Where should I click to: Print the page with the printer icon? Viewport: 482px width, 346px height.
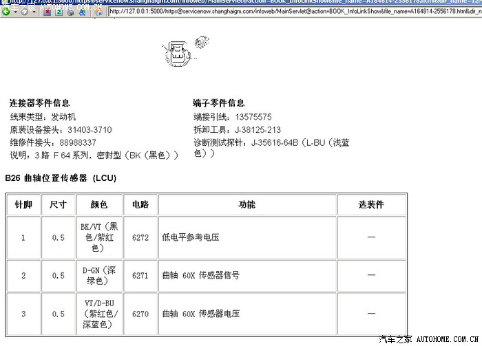[70, 12]
